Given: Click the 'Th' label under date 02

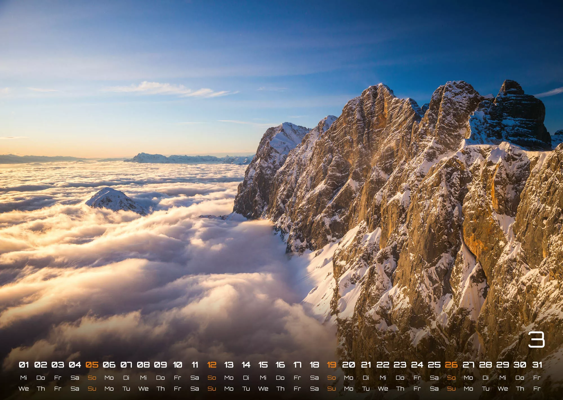Looking at the screenshot, I should [41, 389].
